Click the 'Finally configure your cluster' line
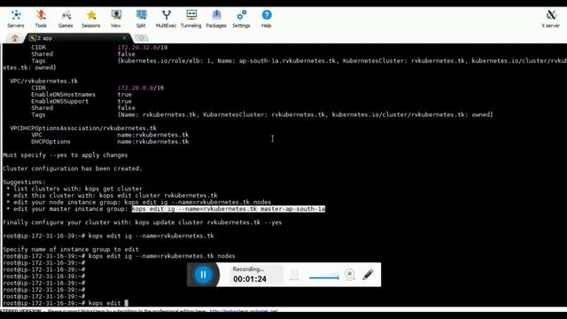This screenshot has width=567, height=319. (142, 222)
